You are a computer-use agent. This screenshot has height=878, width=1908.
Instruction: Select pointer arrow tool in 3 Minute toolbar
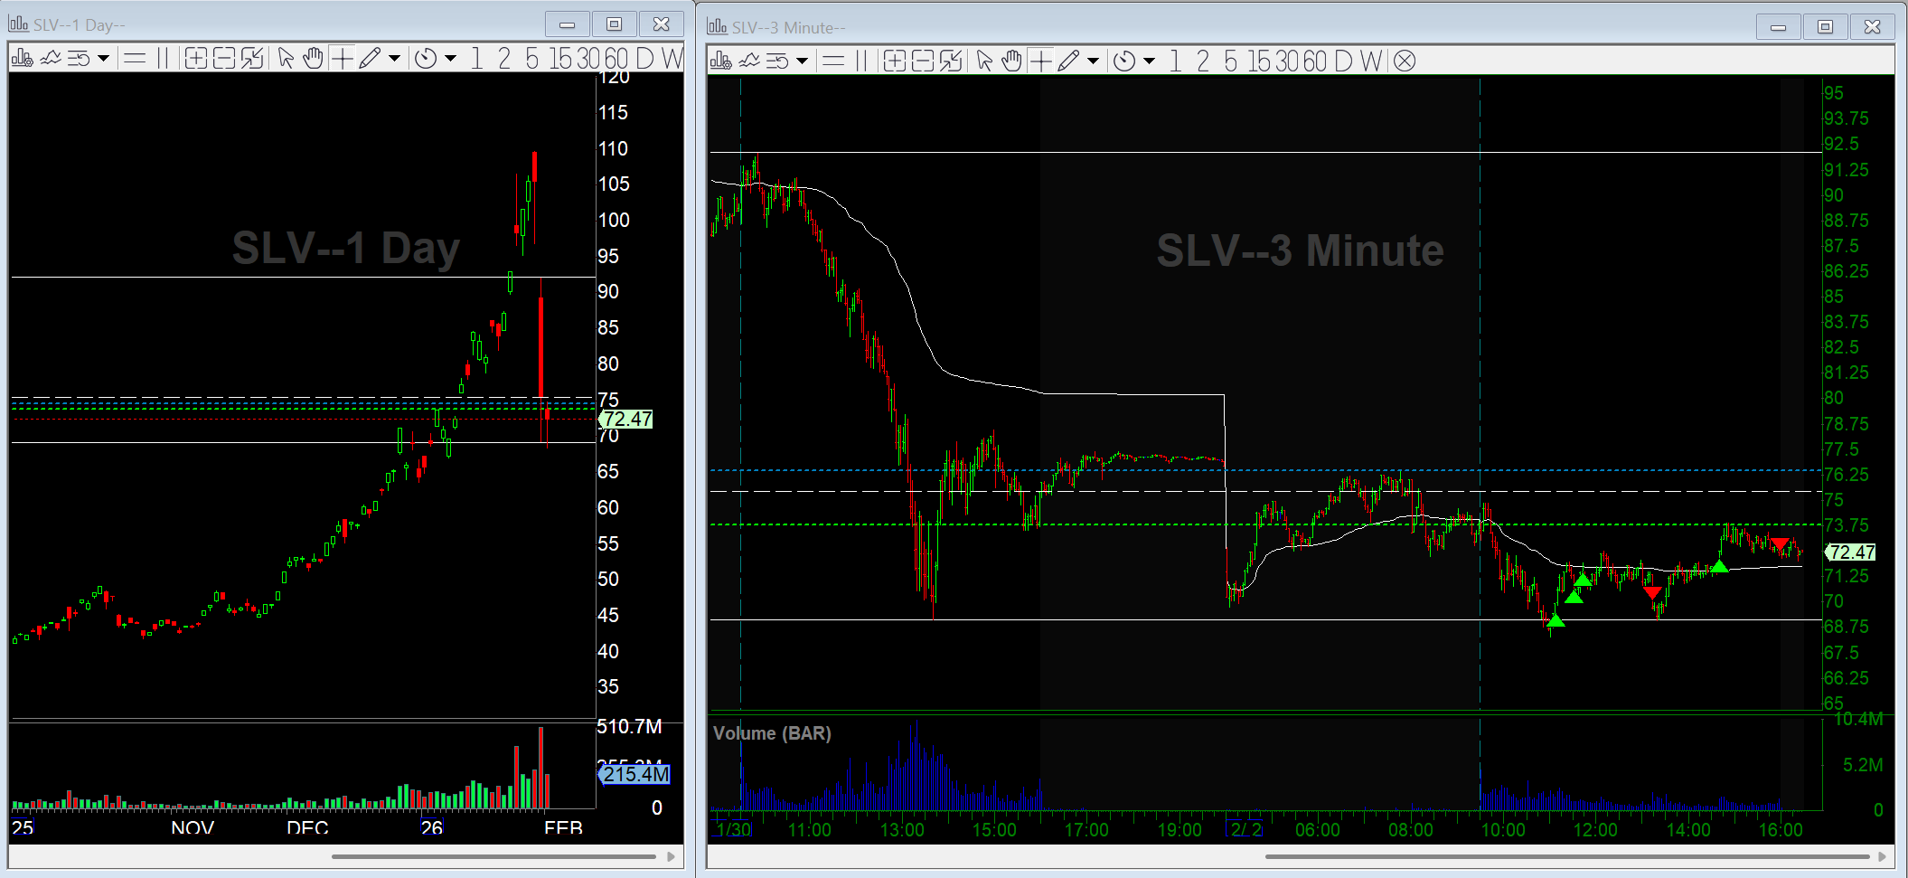pyautogui.click(x=984, y=61)
